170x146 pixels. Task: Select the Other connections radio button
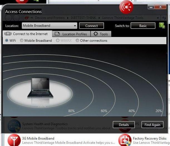tap(77, 40)
